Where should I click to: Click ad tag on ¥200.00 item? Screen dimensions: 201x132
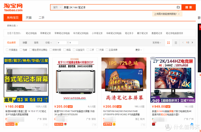click(x=143, y=124)
